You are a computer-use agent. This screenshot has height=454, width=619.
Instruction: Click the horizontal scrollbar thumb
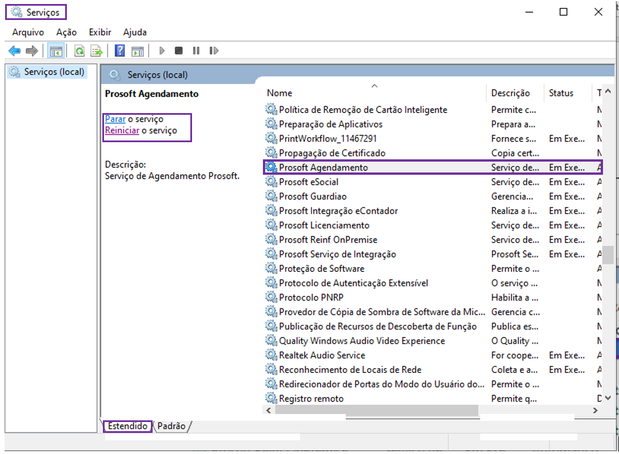pyautogui.click(x=377, y=410)
